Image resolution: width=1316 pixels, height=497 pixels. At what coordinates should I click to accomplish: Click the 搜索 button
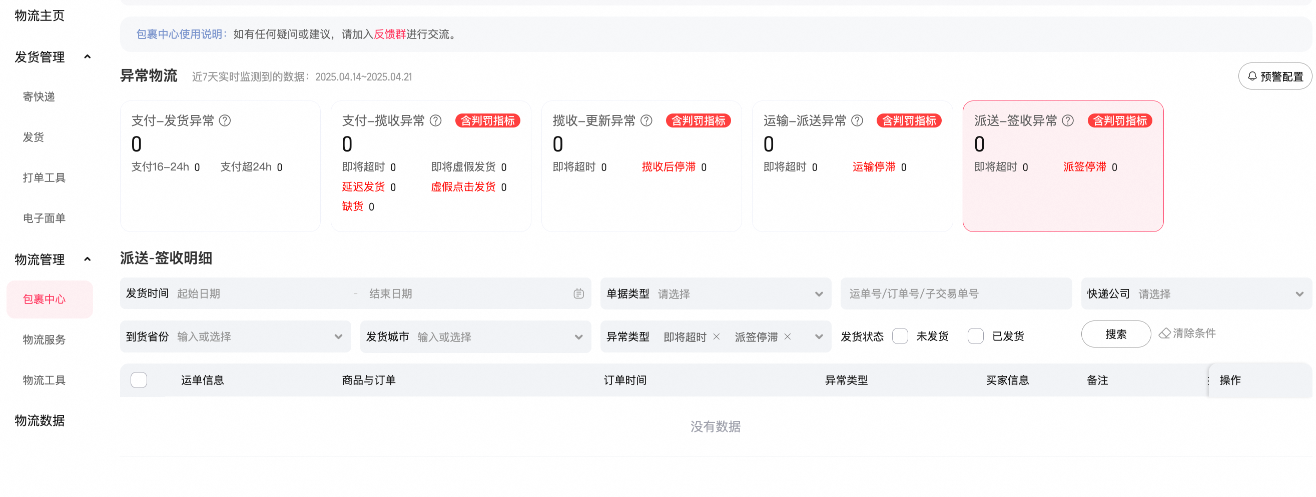pyautogui.click(x=1115, y=334)
